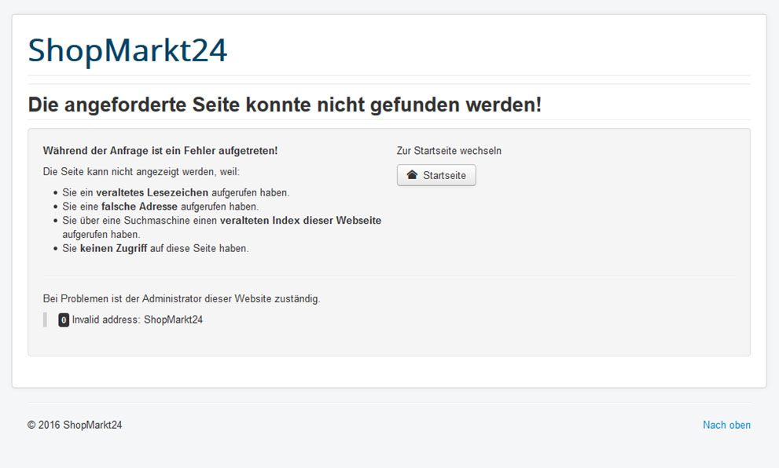Click the © 2016 ShopMarkt24 footer text
Viewport: 779px width, 468px height.
pyautogui.click(x=75, y=425)
